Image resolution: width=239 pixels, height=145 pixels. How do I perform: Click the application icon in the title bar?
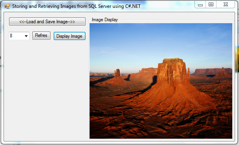[x=7, y=6]
